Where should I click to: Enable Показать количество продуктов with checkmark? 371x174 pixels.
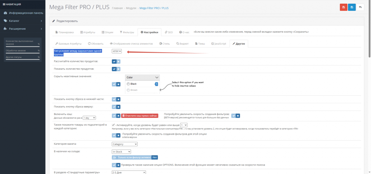point(114,69)
